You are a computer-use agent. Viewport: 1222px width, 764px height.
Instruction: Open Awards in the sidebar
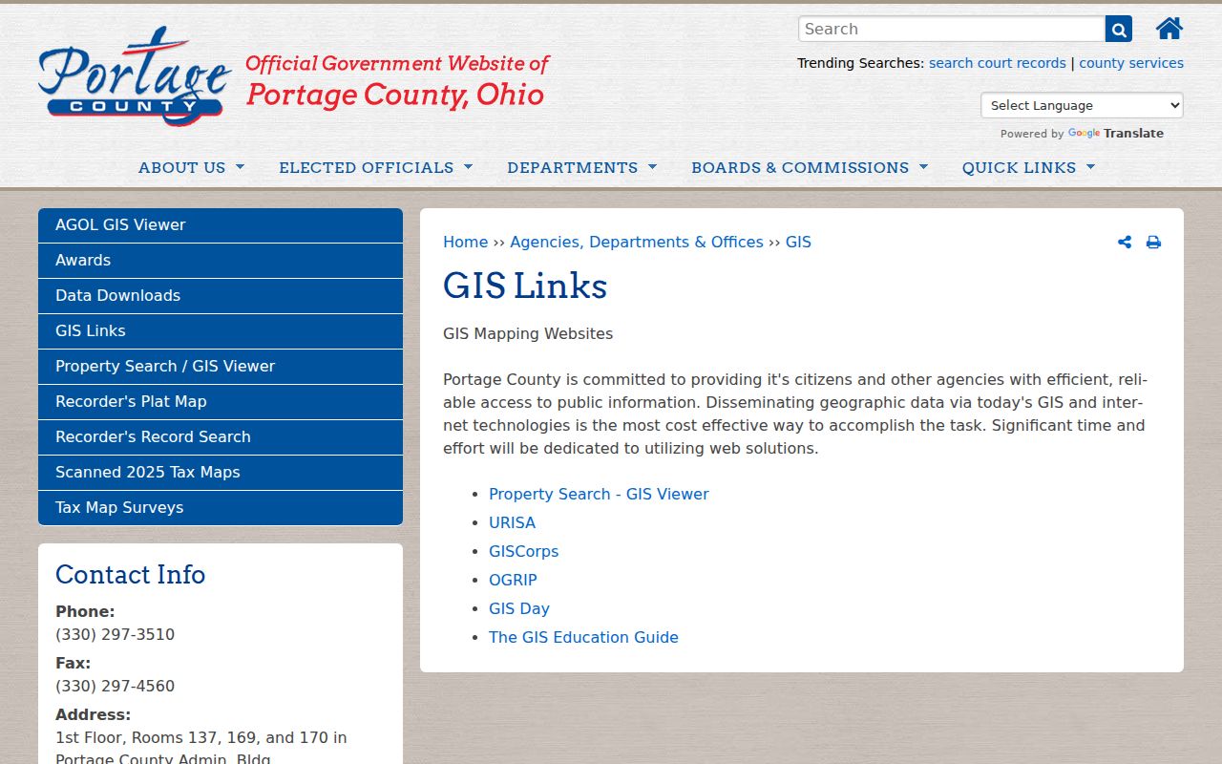221,261
